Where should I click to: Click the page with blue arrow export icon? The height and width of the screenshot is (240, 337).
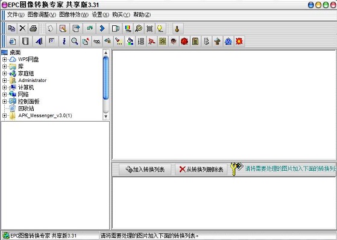(x=76, y=28)
